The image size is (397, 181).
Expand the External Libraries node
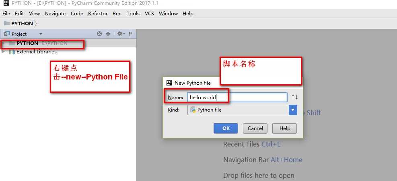[x=3, y=51]
